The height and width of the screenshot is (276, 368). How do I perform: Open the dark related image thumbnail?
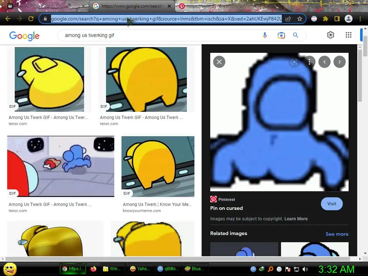coord(244,249)
